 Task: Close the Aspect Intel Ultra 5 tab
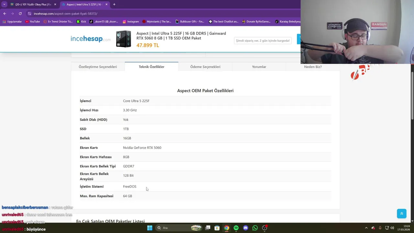(x=106, y=5)
